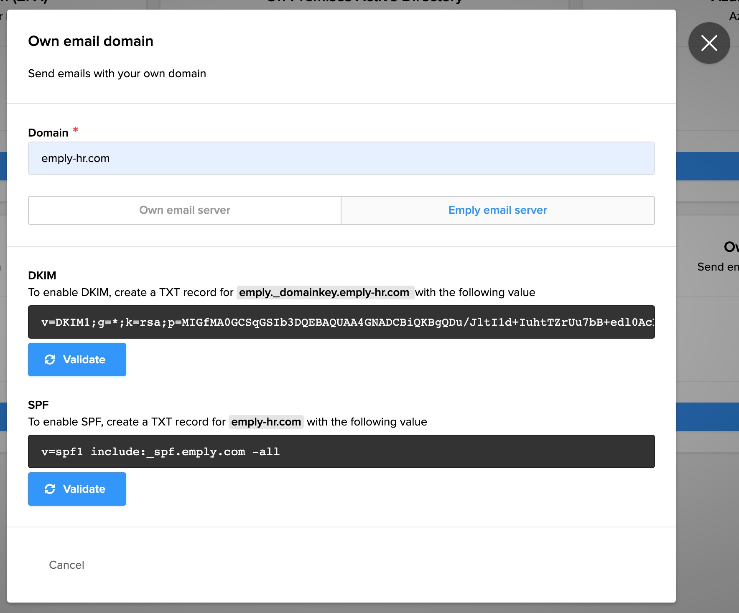
Task: Select the emply._domainkey.emply-hr.com hostname text
Action: tap(324, 292)
